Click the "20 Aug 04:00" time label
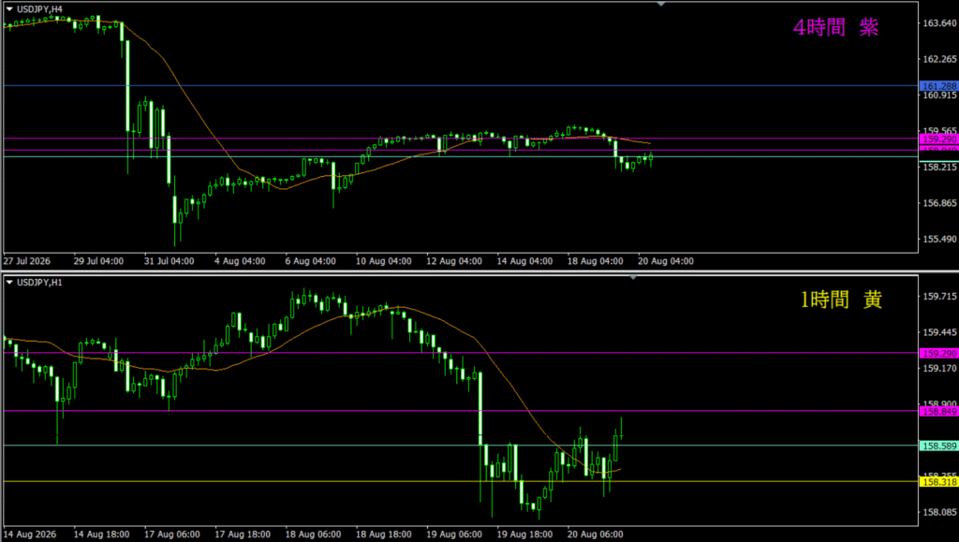This screenshot has height=542, width=959. (x=666, y=261)
